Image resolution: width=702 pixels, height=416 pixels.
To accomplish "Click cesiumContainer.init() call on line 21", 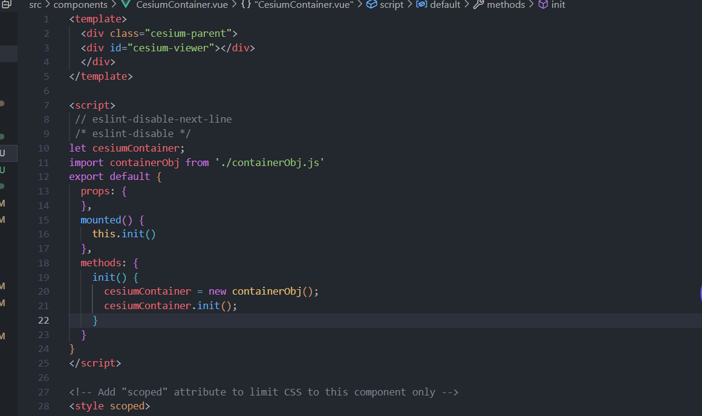I will pyautogui.click(x=168, y=306).
